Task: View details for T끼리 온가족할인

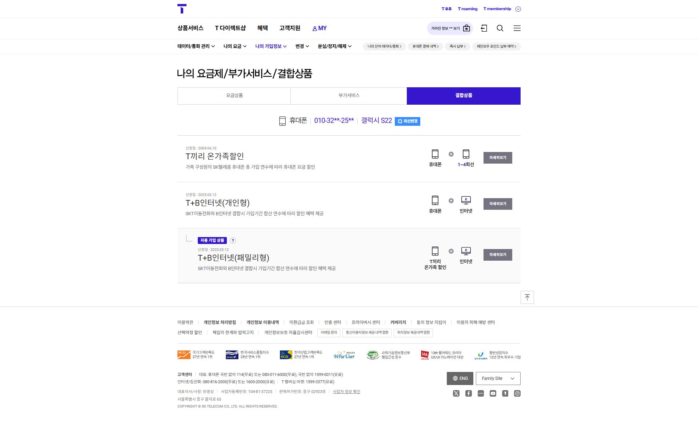Action: [x=498, y=158]
